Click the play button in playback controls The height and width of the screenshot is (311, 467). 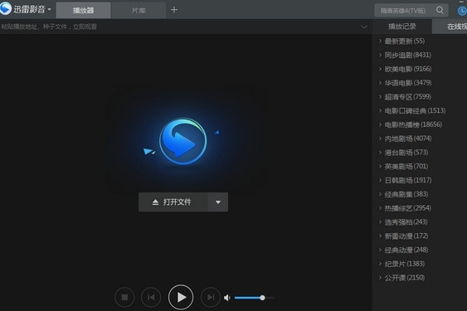point(181,297)
